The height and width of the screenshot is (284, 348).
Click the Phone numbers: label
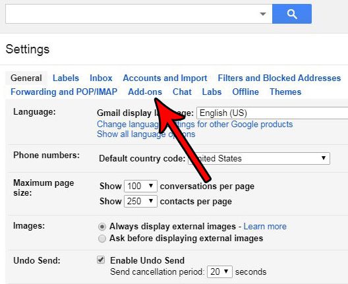pyautogui.click(x=46, y=155)
